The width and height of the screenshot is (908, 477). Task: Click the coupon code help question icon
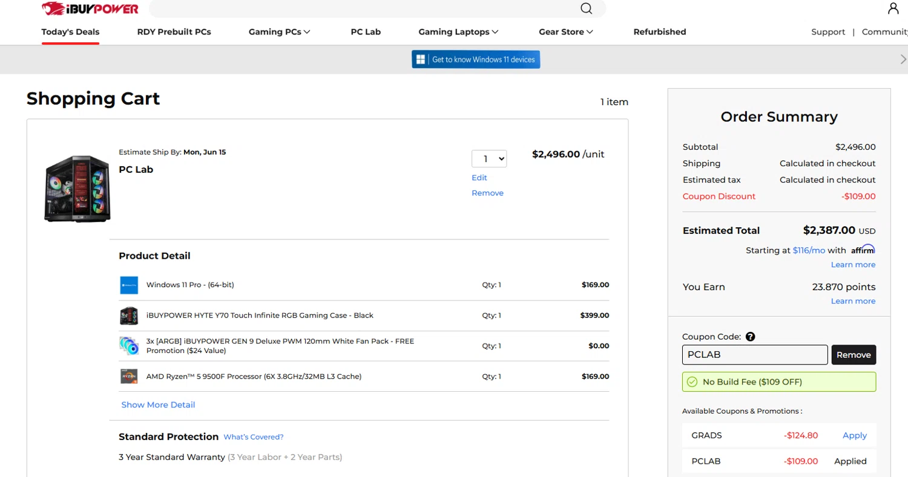[x=751, y=337]
